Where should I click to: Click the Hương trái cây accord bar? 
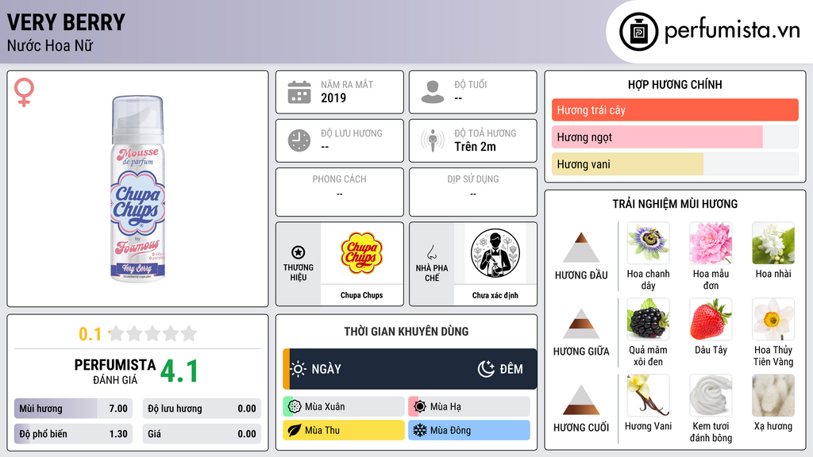675,109
